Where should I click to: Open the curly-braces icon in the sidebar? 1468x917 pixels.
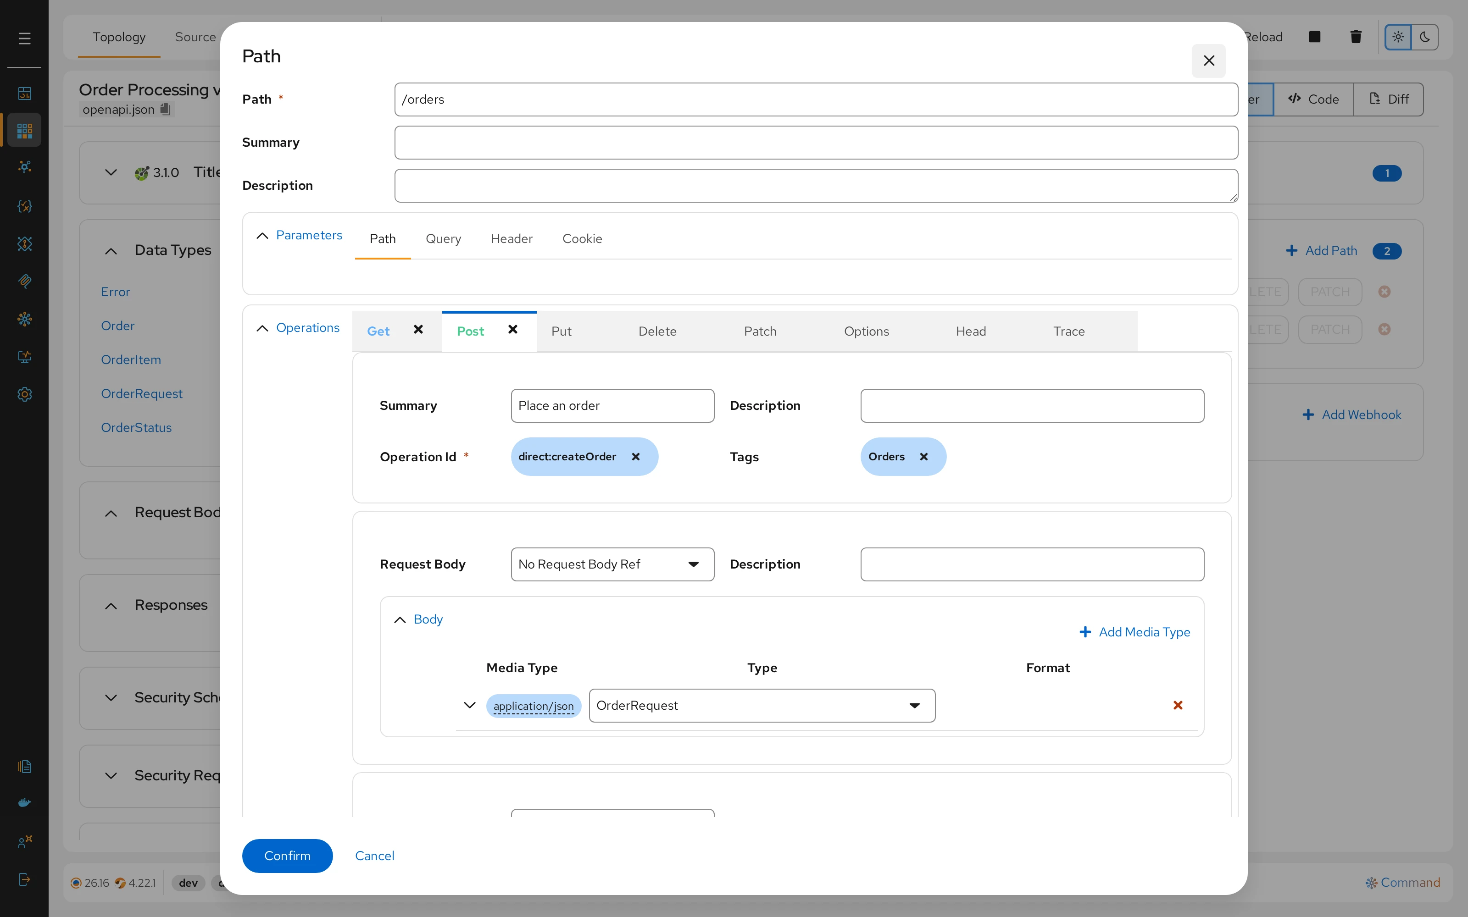point(24,206)
